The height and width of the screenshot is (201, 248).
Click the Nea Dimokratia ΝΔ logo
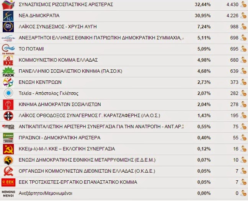[8, 16]
